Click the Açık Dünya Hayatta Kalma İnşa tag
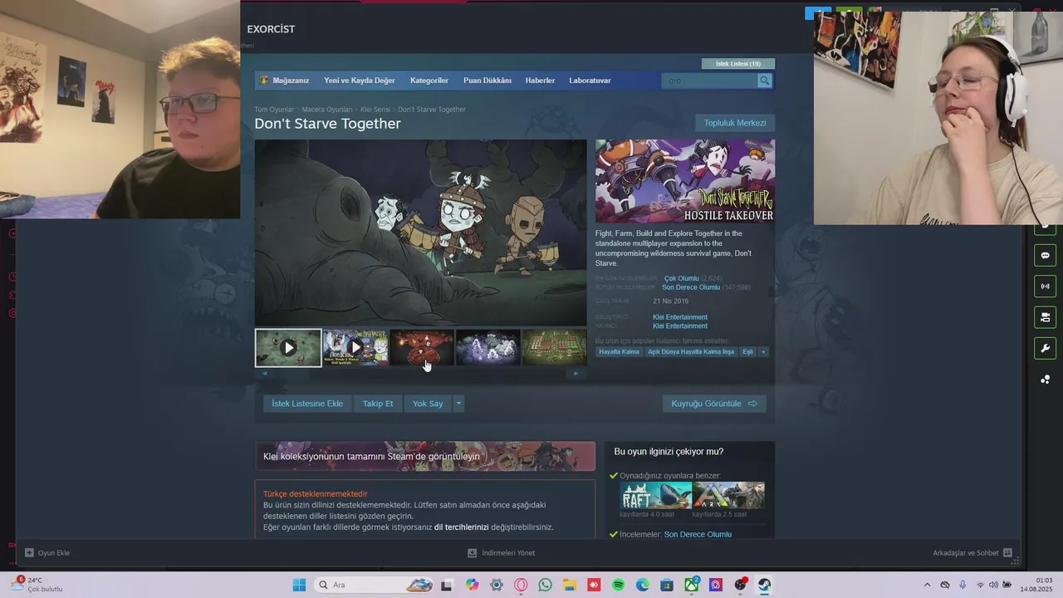1063x598 pixels. 691,352
